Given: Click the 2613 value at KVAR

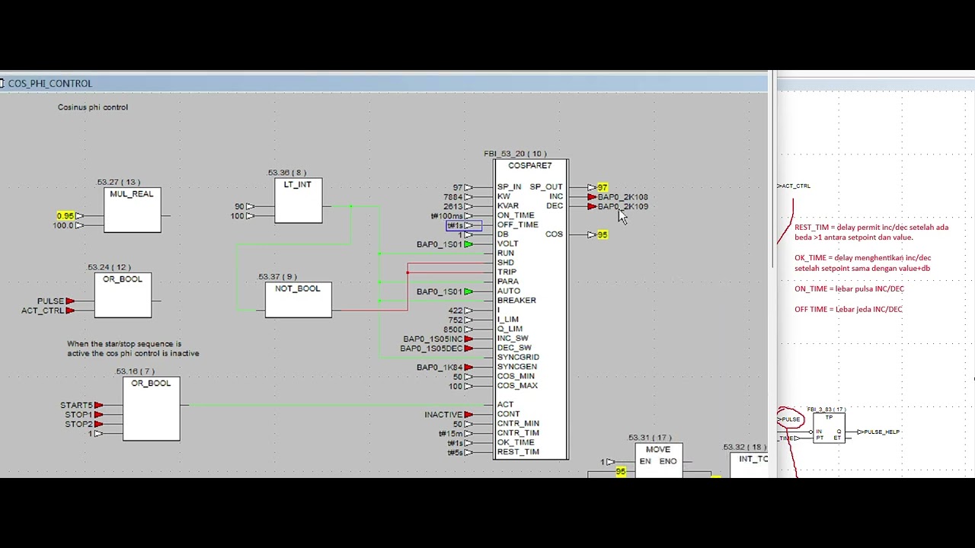Looking at the screenshot, I should (453, 206).
